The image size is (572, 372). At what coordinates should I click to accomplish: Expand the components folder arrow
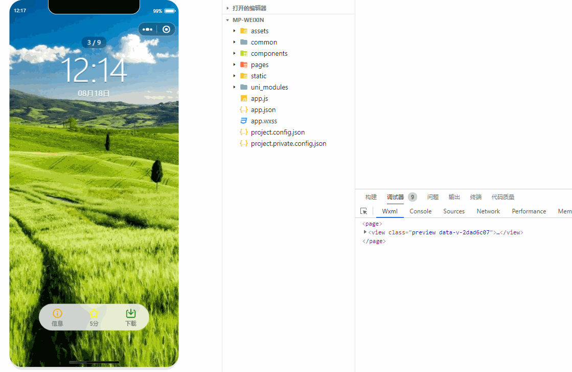234,54
